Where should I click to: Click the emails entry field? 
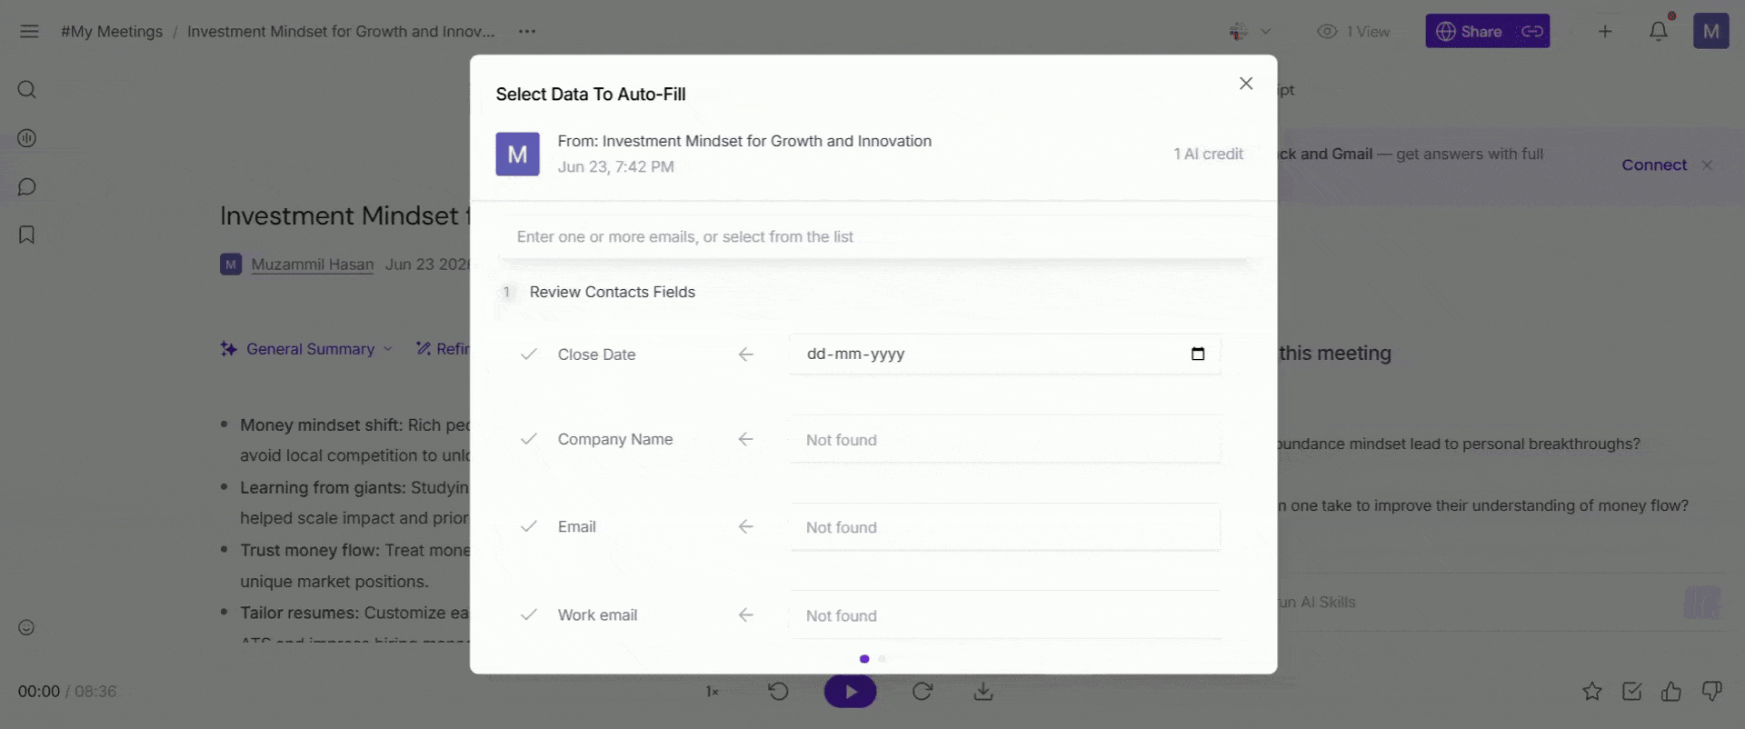tap(872, 237)
